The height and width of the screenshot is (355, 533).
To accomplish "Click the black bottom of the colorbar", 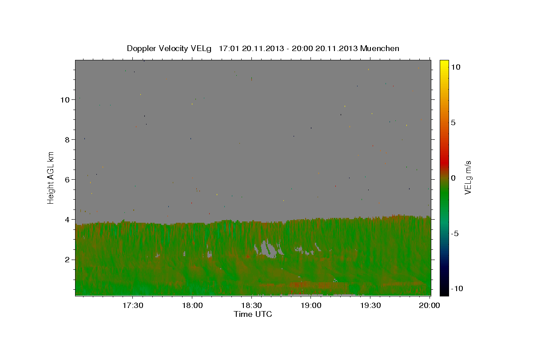I will click(444, 291).
